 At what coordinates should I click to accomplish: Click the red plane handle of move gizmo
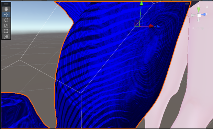coord(137,23)
